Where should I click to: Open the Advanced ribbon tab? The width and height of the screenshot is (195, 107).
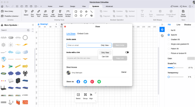coord(109,6)
